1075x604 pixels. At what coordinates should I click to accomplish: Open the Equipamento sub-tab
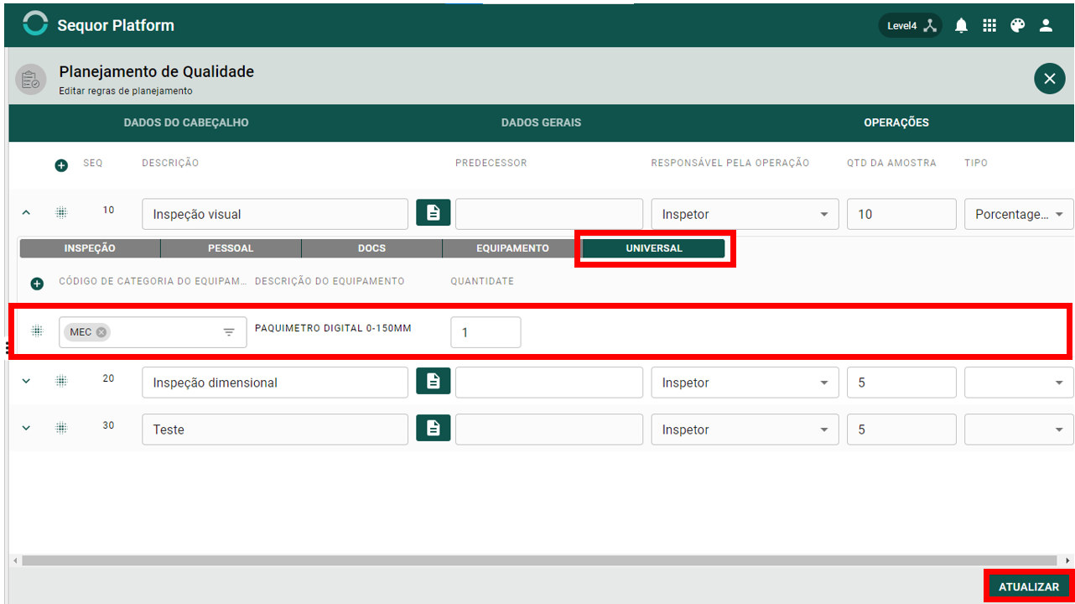point(512,248)
